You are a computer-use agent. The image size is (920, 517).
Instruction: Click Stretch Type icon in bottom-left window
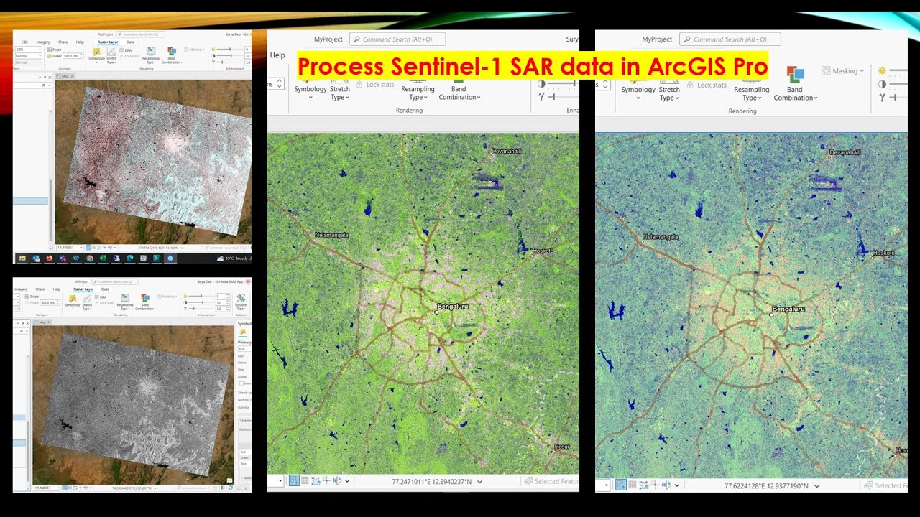(x=87, y=299)
